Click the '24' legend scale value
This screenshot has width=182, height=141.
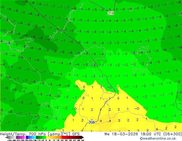pos(62,140)
